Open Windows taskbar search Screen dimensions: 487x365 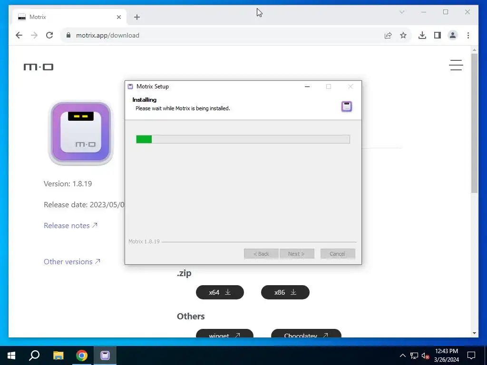tap(34, 355)
